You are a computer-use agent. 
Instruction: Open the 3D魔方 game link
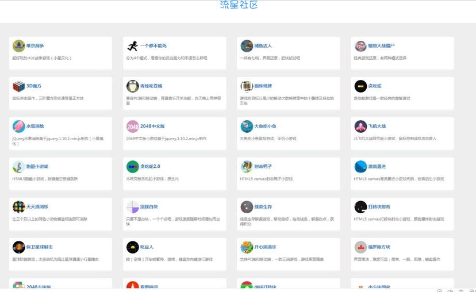34,86
